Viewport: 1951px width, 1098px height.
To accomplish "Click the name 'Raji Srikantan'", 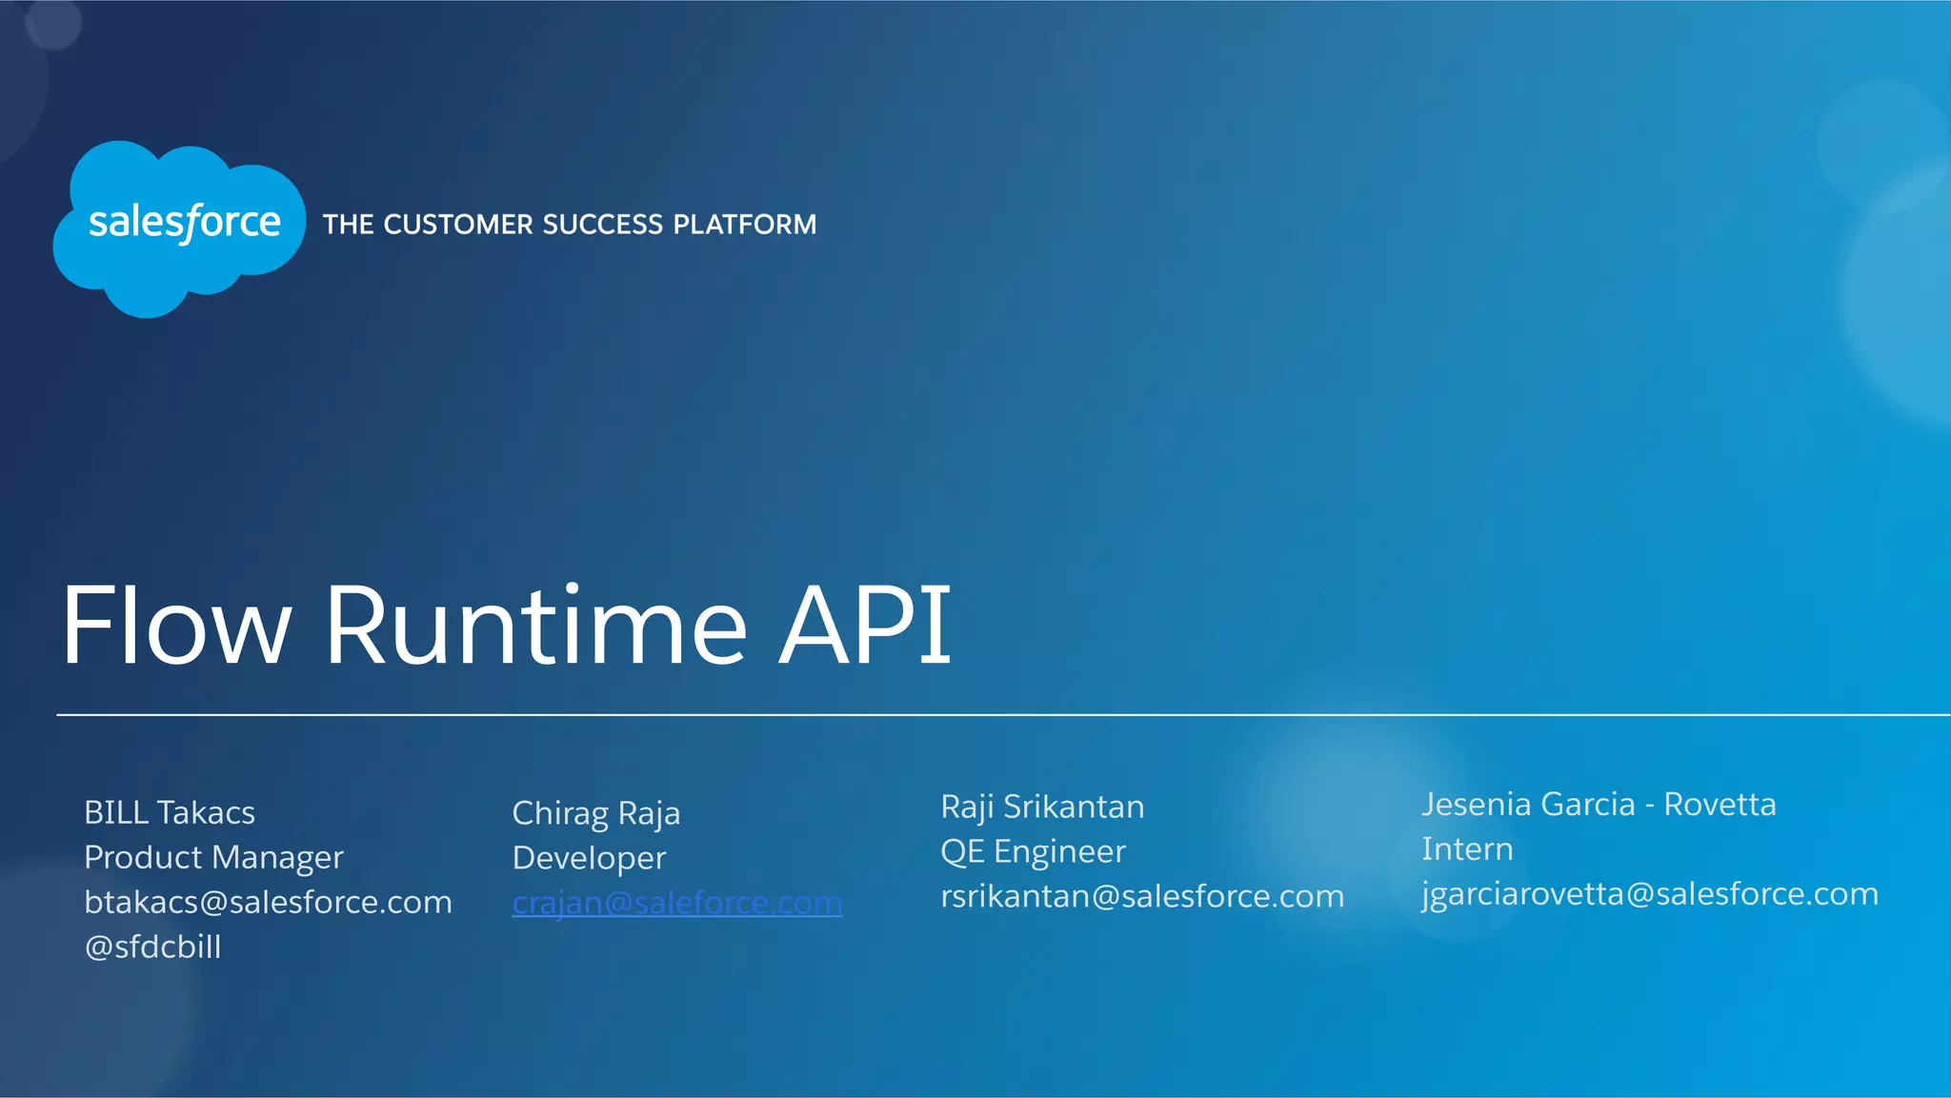I will coord(1042,807).
